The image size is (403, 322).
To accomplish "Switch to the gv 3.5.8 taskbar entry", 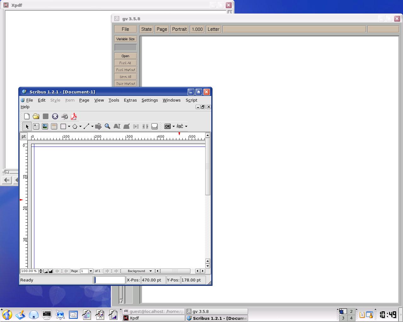I will pyautogui.click(x=217, y=311).
